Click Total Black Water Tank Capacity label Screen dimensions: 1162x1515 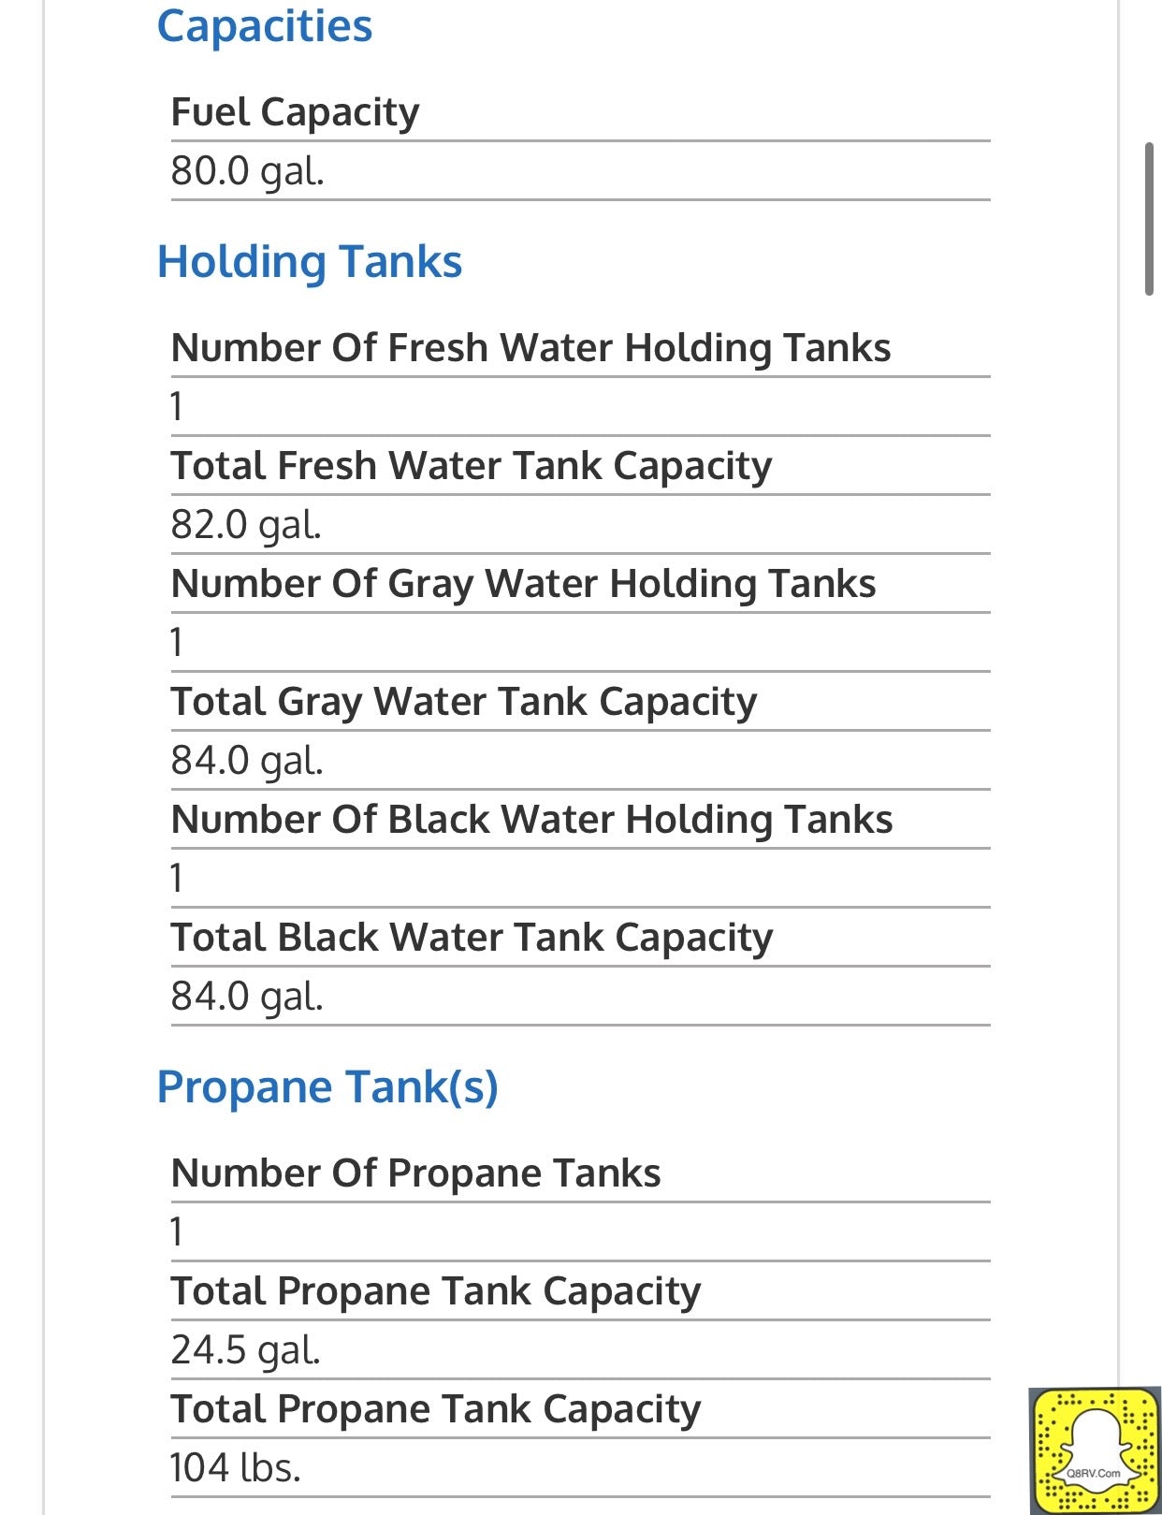coord(472,938)
